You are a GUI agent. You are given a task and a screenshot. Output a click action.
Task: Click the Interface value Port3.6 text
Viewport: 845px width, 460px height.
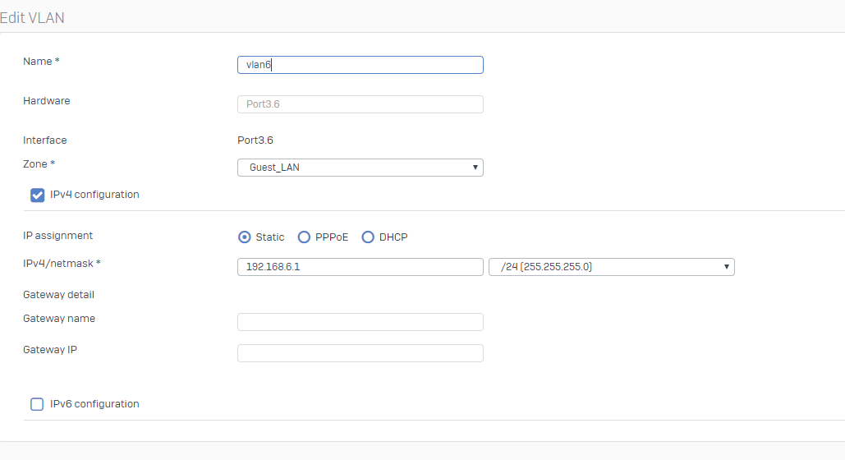(x=255, y=140)
